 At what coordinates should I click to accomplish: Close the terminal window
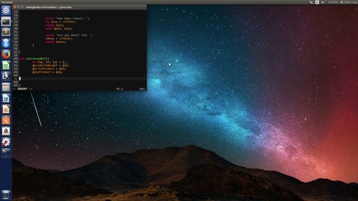point(15,7)
